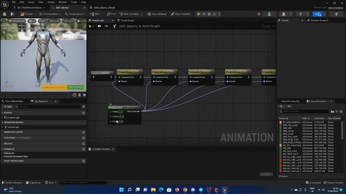This screenshot has width=346, height=194.
Task: Add a new macro with plus icon
Action: coord(84,144)
